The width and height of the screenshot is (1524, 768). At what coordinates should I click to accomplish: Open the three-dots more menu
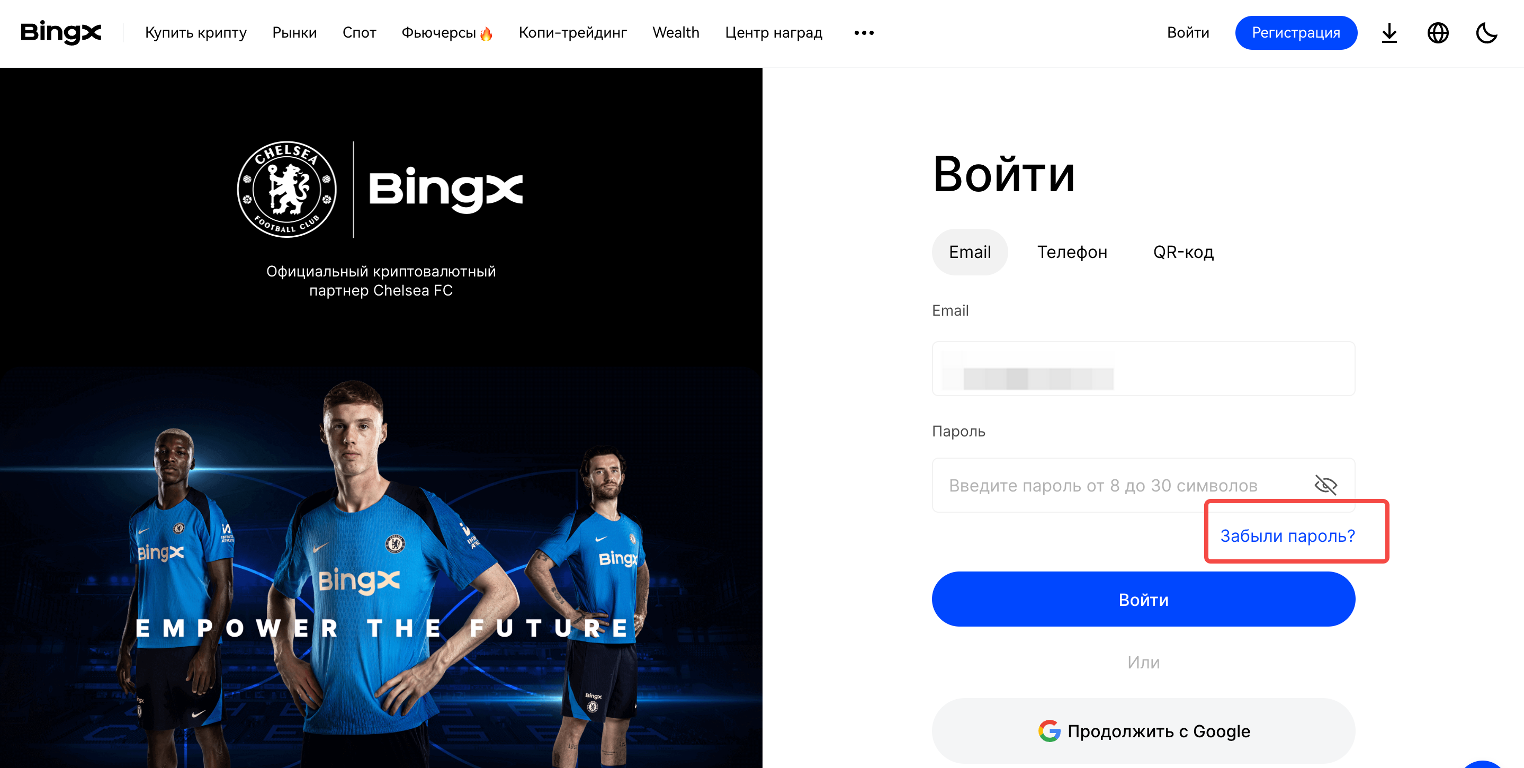tap(864, 32)
